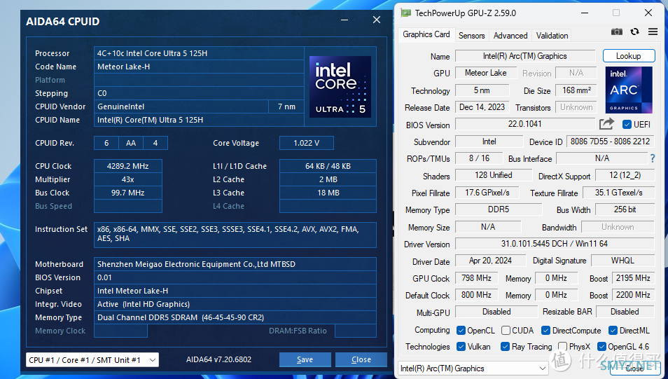Click the Release Date Dec 14, 2023 field

482,107
